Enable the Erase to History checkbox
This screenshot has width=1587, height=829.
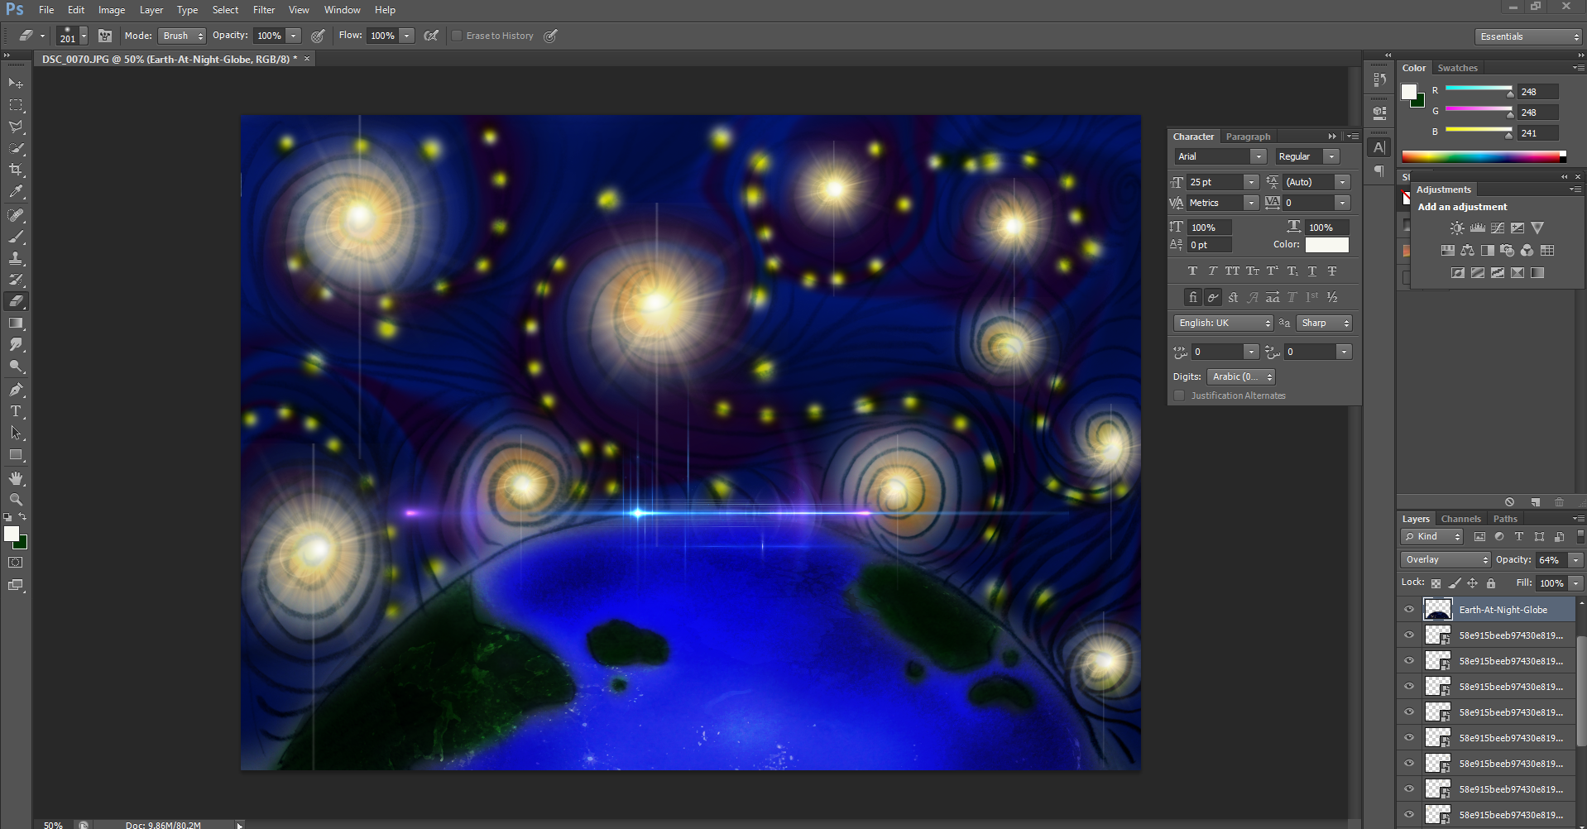(457, 36)
